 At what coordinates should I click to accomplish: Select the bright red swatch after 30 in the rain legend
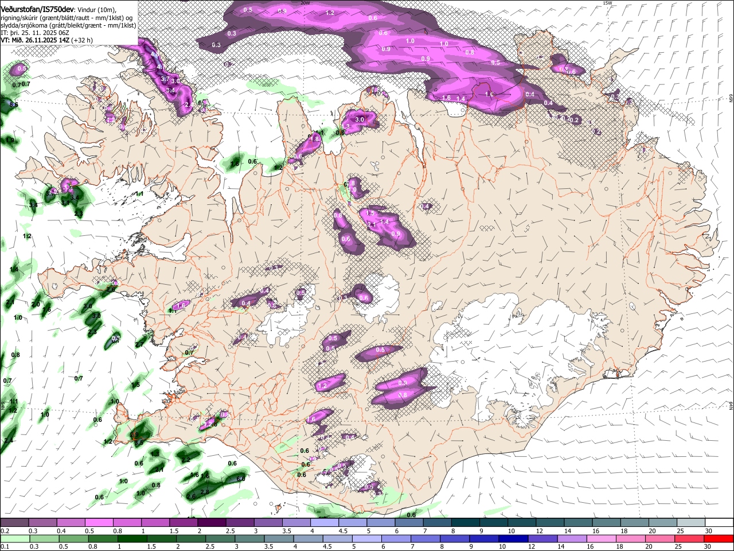720,539
